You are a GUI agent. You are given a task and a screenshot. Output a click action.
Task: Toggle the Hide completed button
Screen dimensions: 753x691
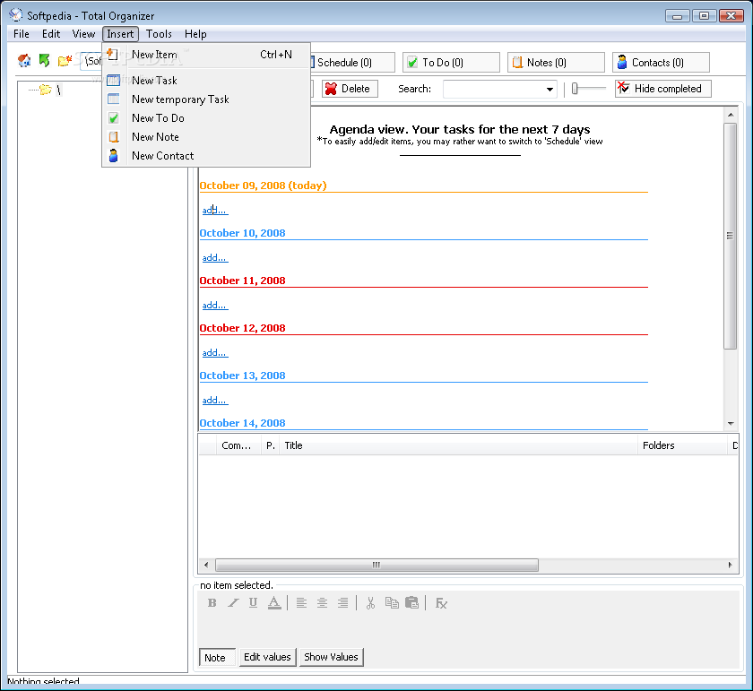tap(662, 89)
